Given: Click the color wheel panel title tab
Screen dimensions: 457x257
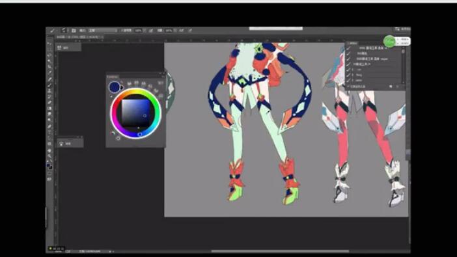Looking at the screenshot, I should (113, 77).
